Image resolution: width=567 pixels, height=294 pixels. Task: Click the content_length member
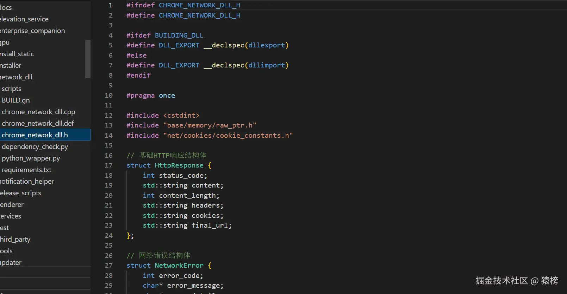(x=187, y=196)
